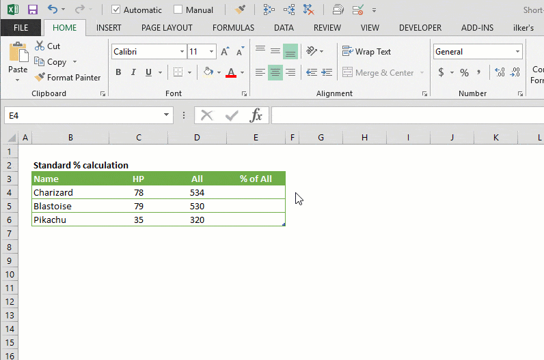Click Cut with the scissors icon
This screenshot has width=544, height=360.
(48, 46)
